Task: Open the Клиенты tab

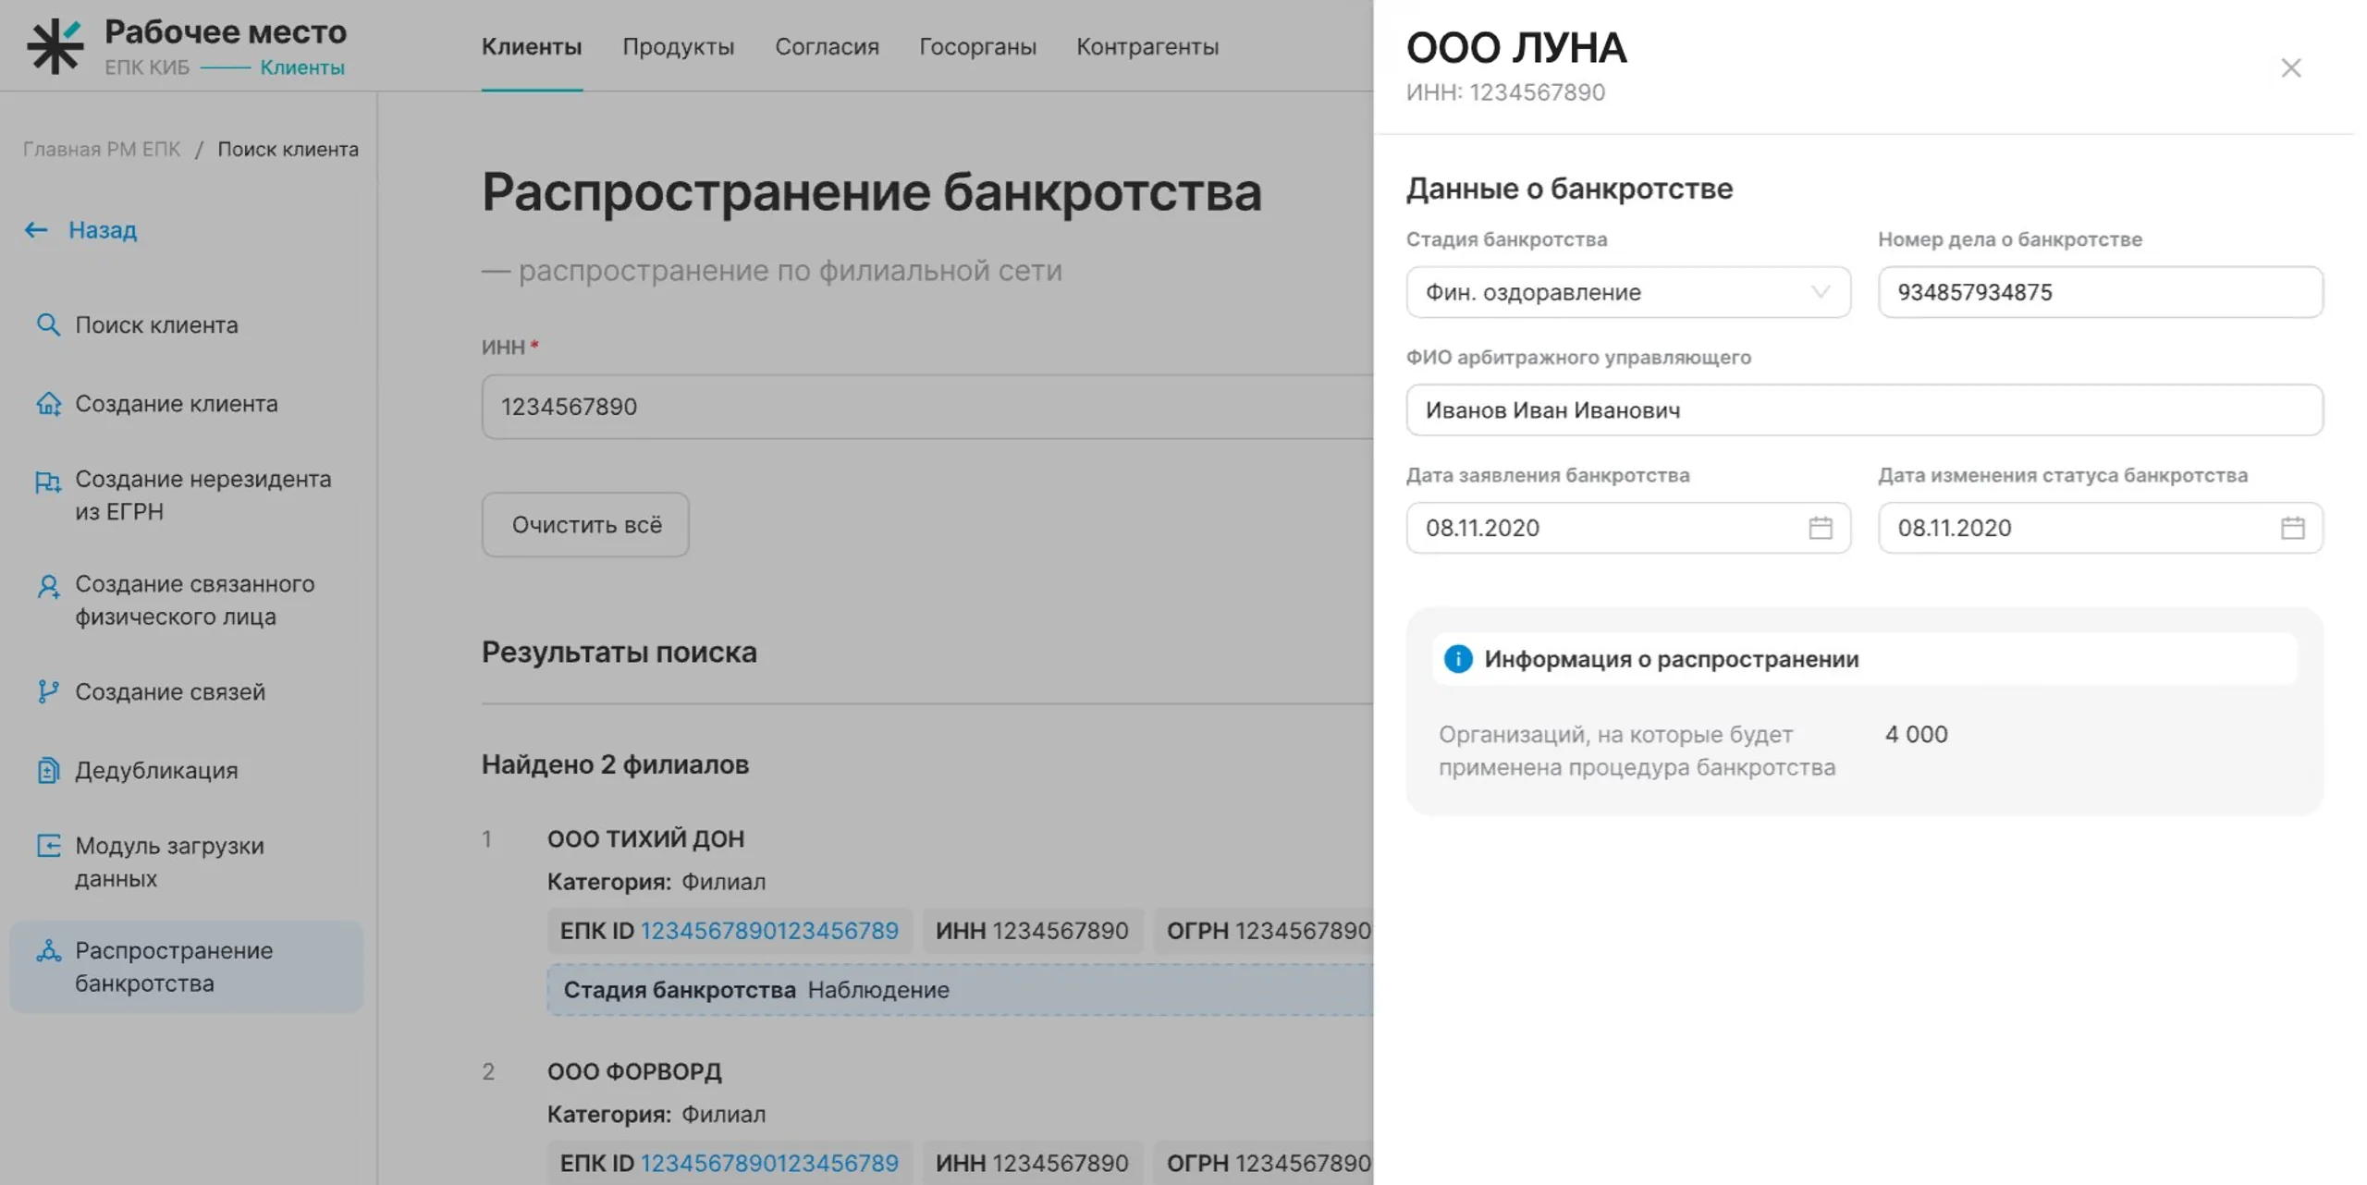Action: point(532,46)
